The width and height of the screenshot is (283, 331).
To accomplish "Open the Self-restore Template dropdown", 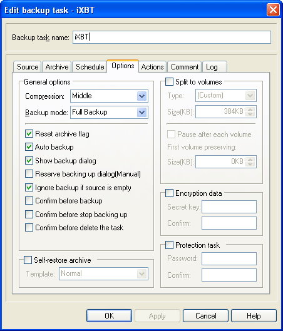I will [x=141, y=274].
